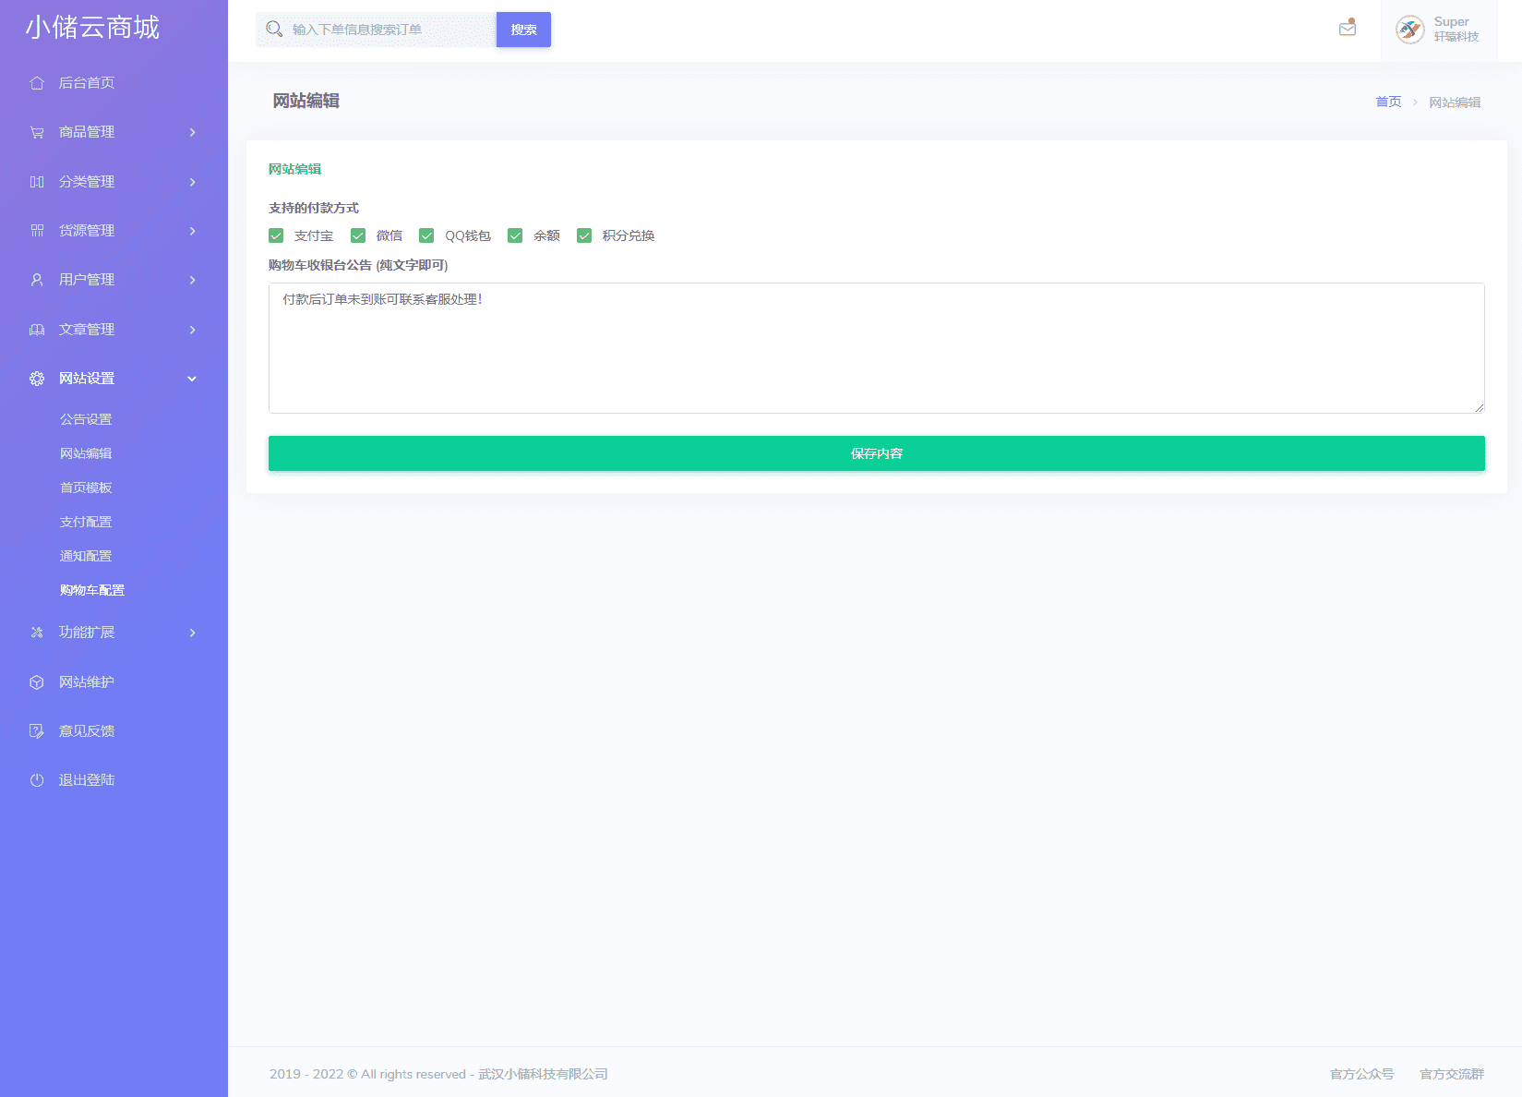Open the Super 轩辕科技 user menu

click(x=1439, y=30)
